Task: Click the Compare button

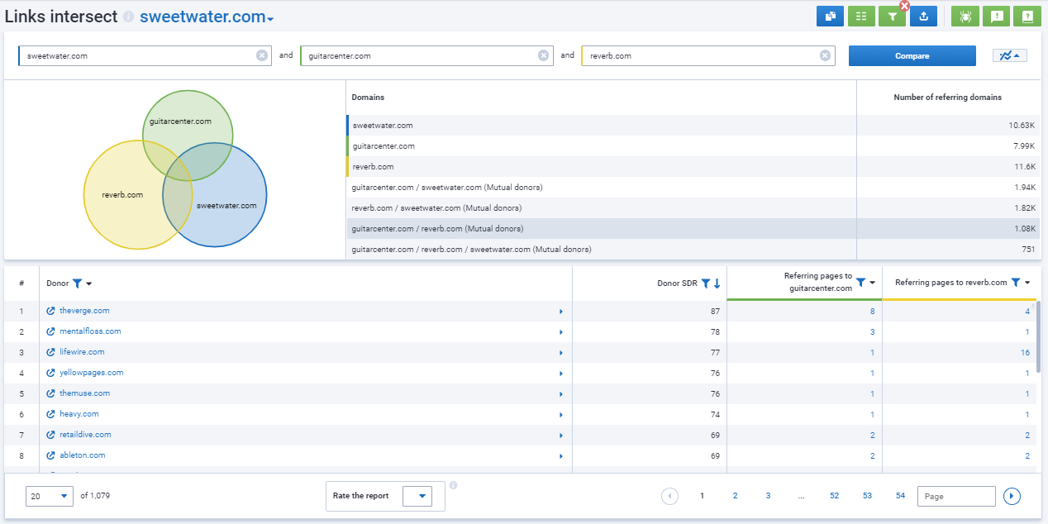Action: click(912, 55)
